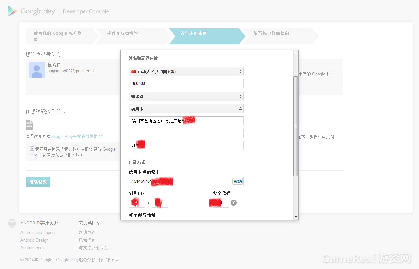Click the Google Play logo icon
Screen dimensions: 419x269
12,11
